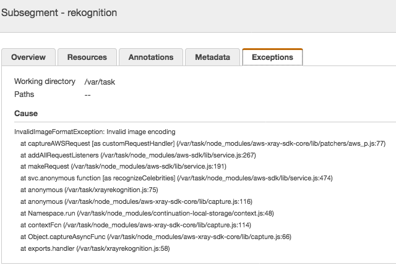Click the Exceptions tab

pyautogui.click(x=272, y=57)
